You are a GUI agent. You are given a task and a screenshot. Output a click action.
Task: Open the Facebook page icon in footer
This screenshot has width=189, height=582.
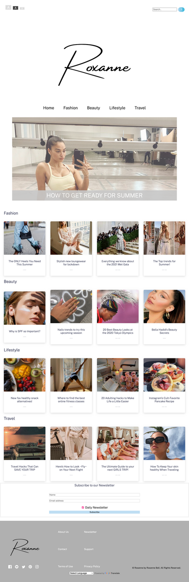point(10,567)
